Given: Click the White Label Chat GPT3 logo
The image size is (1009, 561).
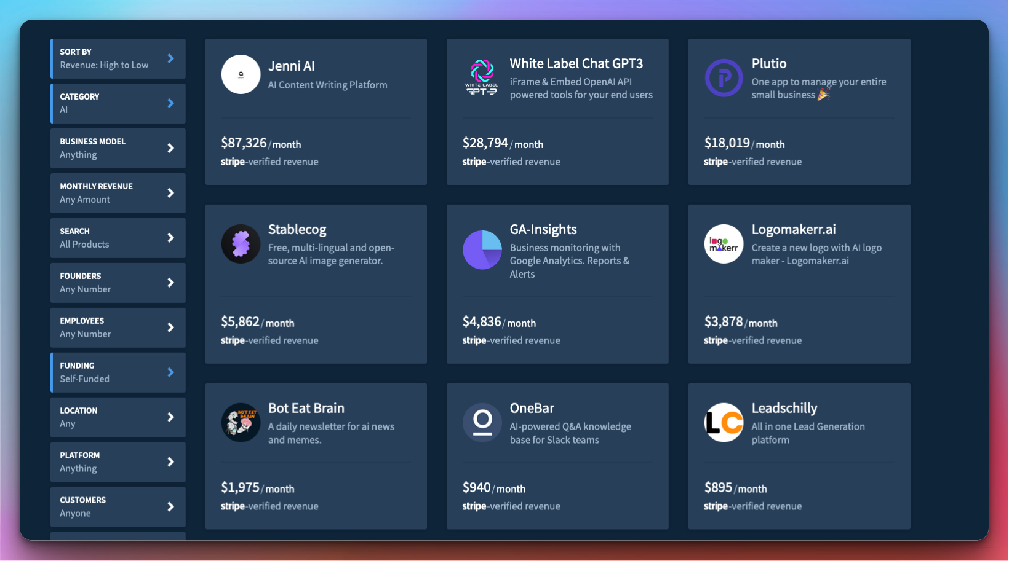Looking at the screenshot, I should coord(482,77).
